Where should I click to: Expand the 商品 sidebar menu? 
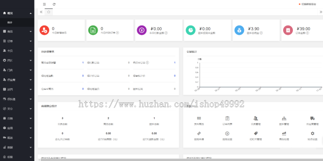pos(17,31)
